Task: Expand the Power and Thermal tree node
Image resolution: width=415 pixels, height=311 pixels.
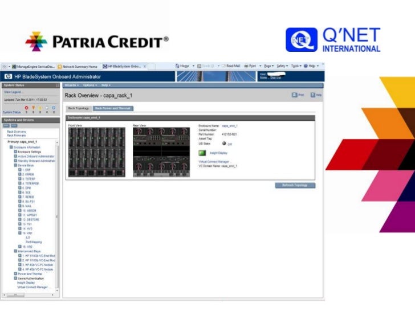Action: pyautogui.click(x=15, y=274)
